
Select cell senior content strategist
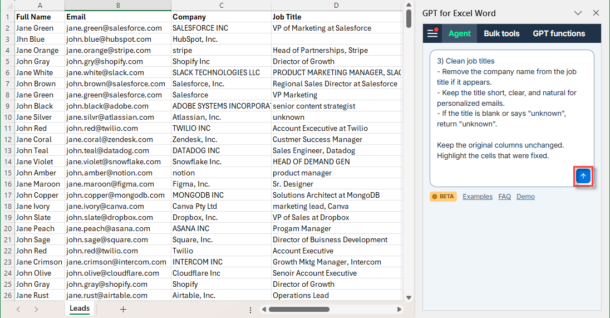coord(336,106)
